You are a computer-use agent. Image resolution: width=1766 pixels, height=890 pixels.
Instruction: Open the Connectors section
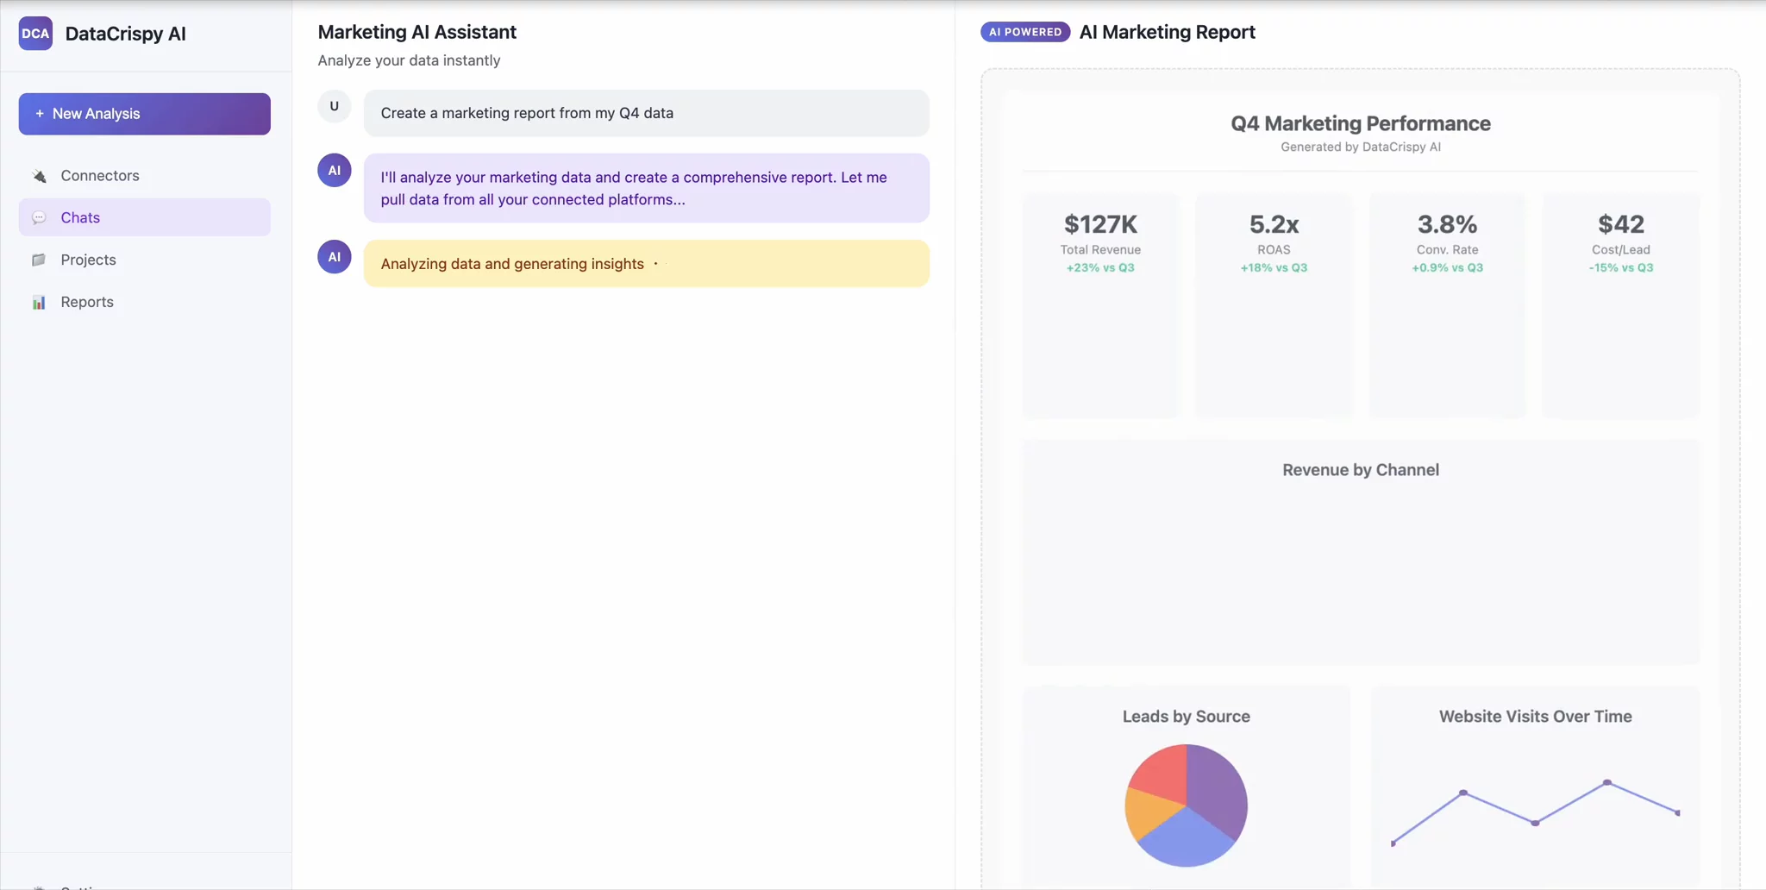click(x=100, y=176)
